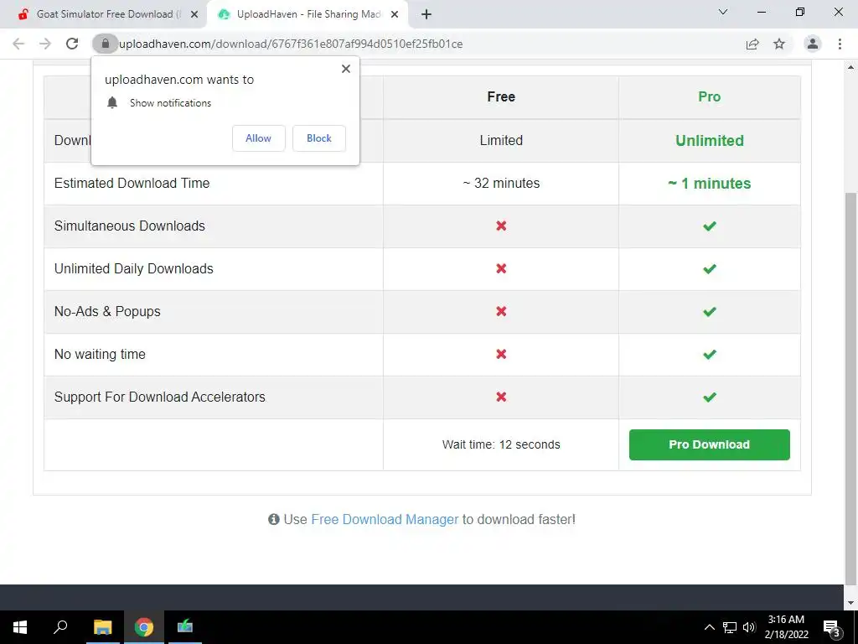Click the info icon beside Use Free Download Manager

coord(274,519)
